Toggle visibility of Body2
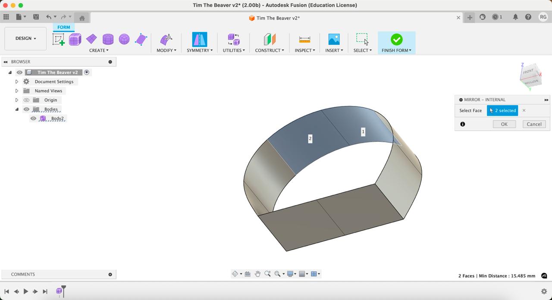Viewport: 552px width, 300px height. (x=33, y=119)
